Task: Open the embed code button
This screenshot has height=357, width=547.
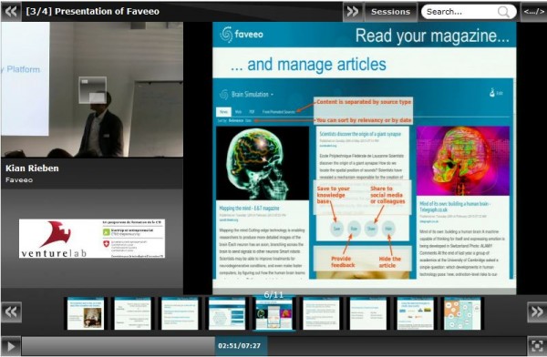Action: pos(533,12)
